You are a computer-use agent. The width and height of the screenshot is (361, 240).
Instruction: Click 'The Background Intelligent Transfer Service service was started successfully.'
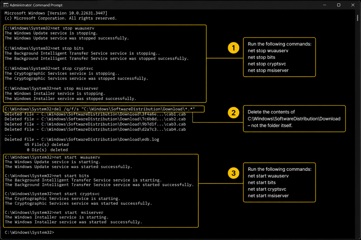point(99,185)
